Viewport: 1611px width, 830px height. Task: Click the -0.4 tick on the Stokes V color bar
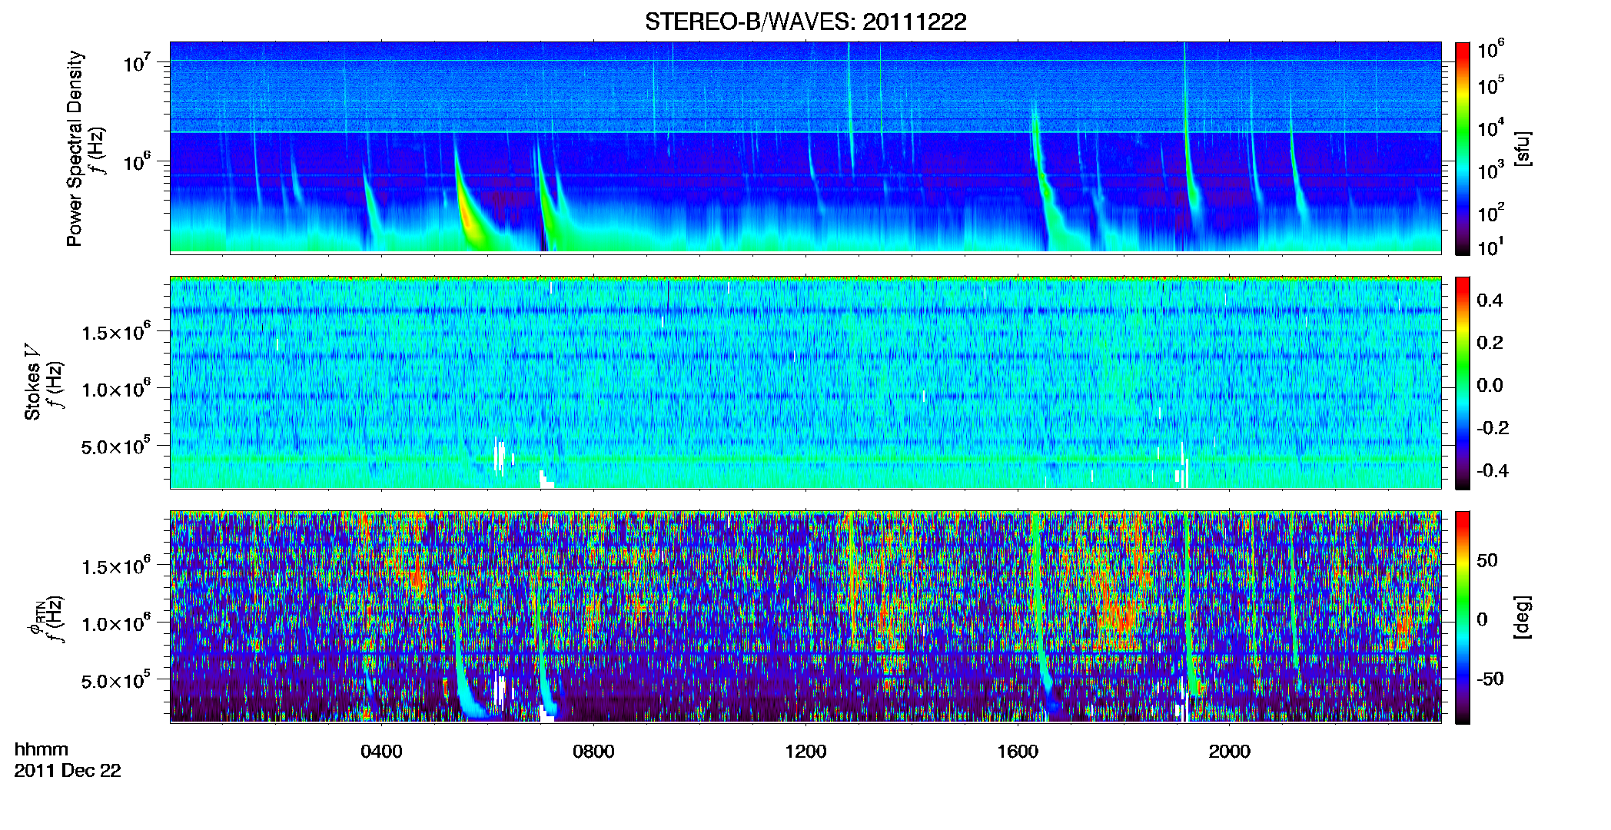tap(1493, 471)
